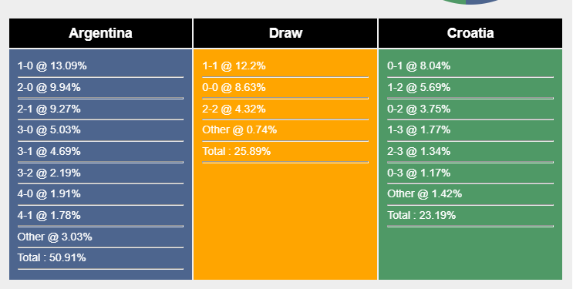Select the 1-1 @ 12.2% draw score
Screen dimensions: 573x289
pyautogui.click(x=285, y=66)
